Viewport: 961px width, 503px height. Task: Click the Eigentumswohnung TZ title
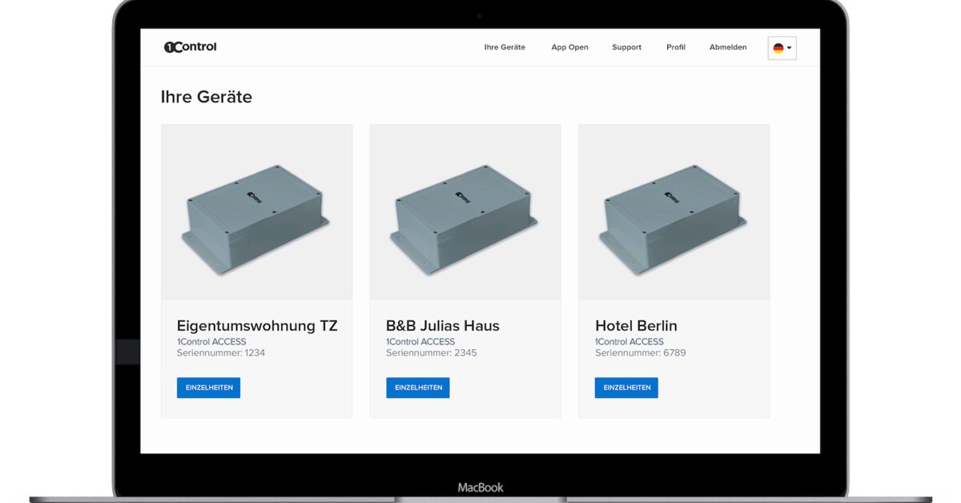(257, 326)
